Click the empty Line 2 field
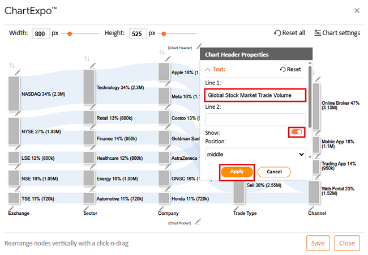 coord(255,120)
